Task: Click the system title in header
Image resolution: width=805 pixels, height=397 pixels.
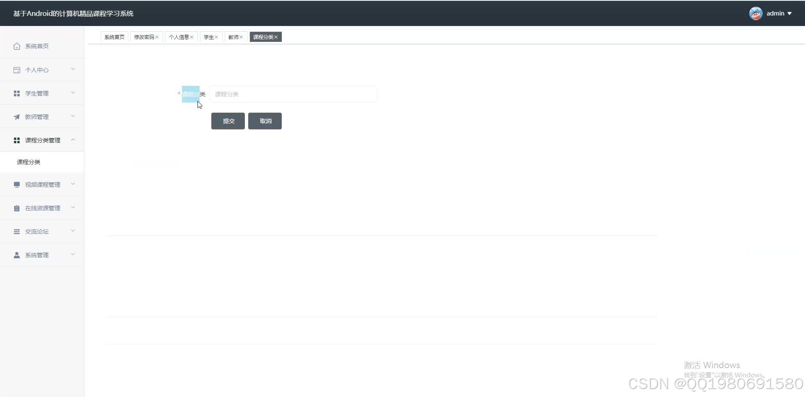Action: tap(73, 13)
